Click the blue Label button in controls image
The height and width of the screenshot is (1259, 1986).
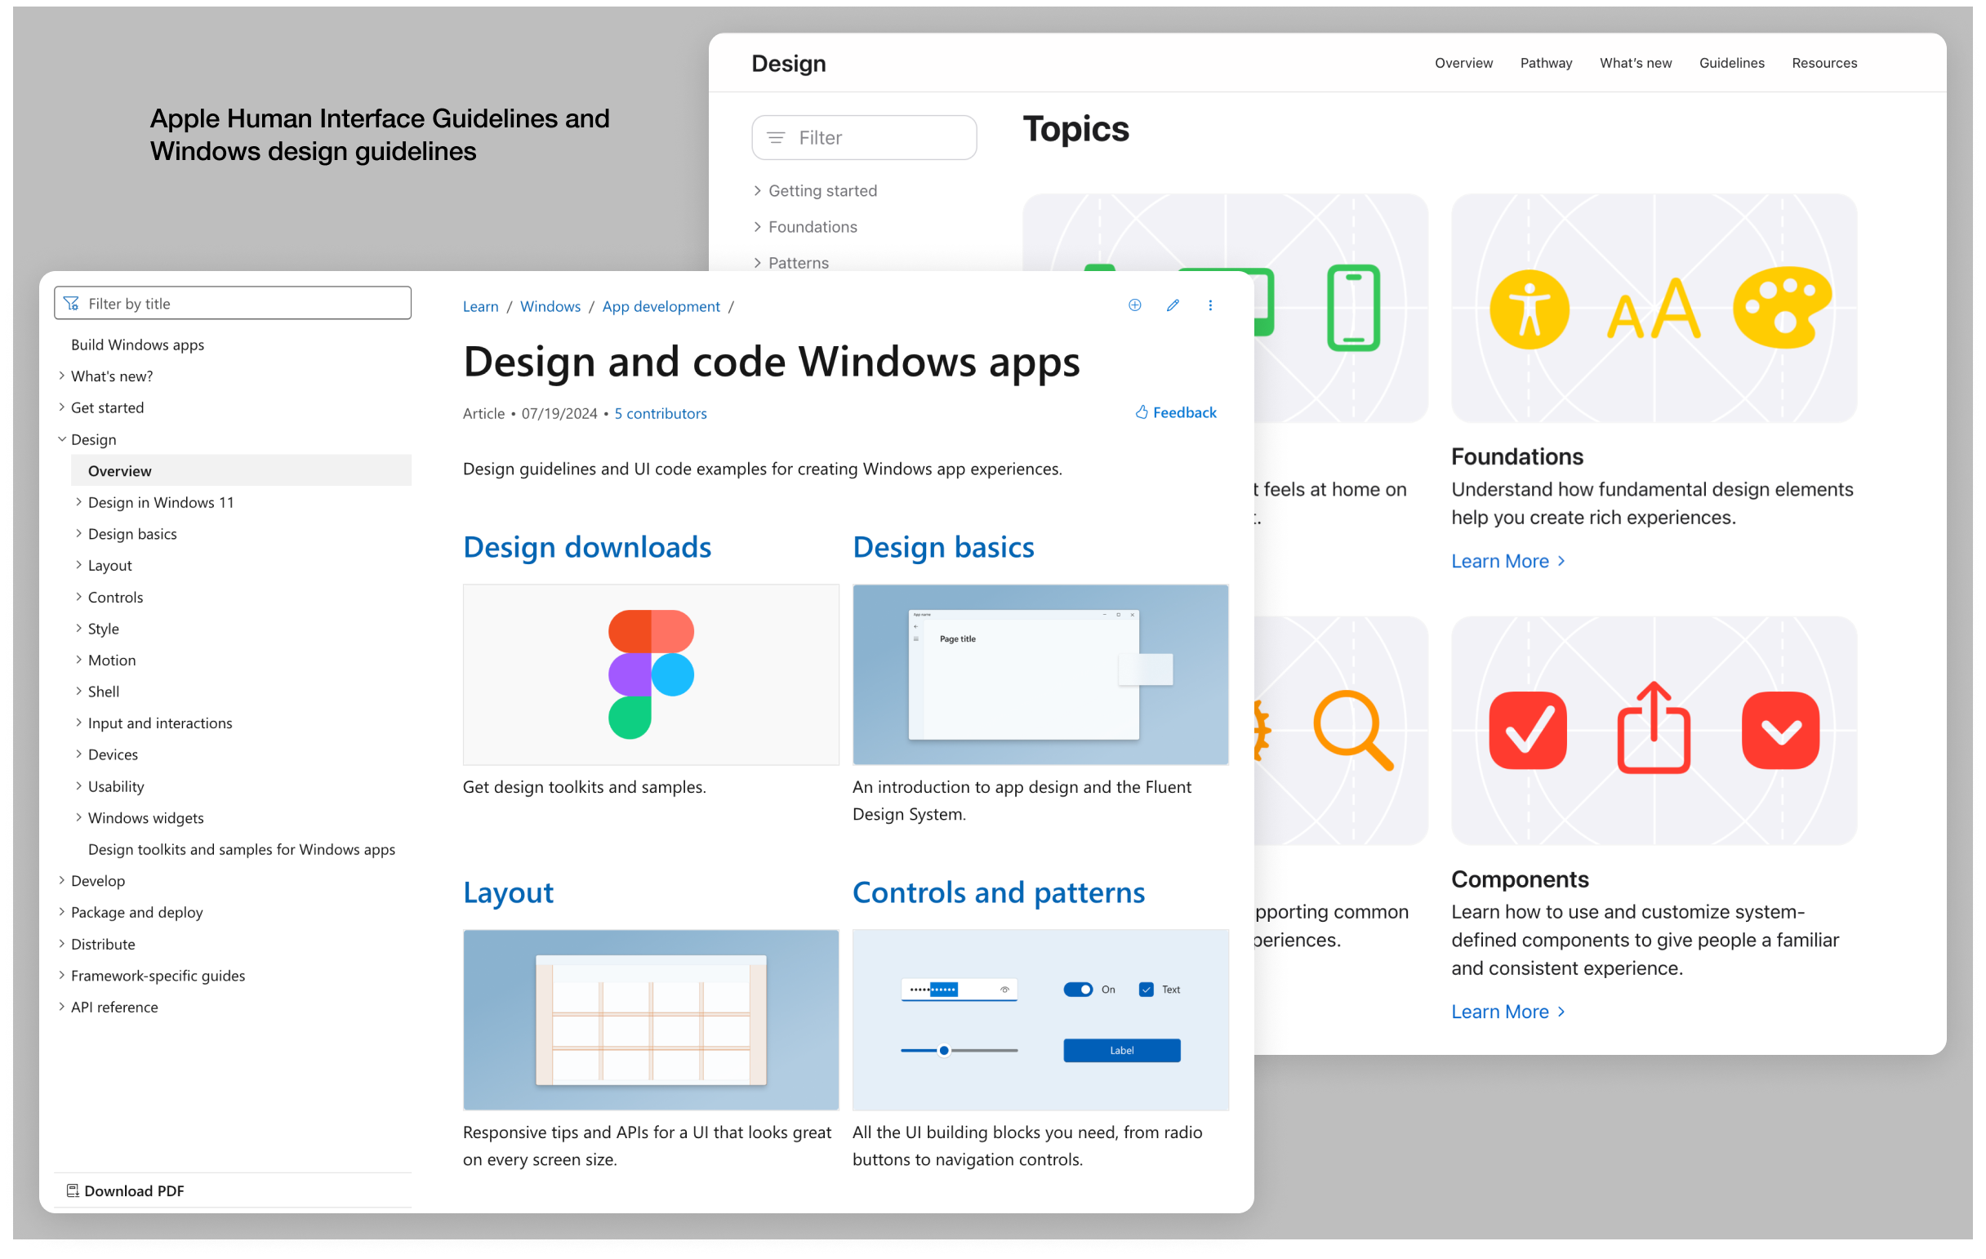click(1122, 1051)
